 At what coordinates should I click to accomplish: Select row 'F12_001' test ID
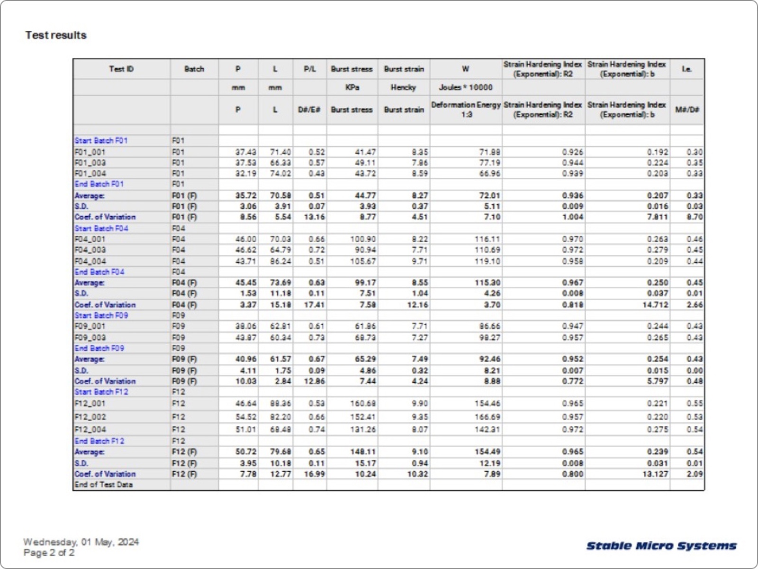pos(90,404)
